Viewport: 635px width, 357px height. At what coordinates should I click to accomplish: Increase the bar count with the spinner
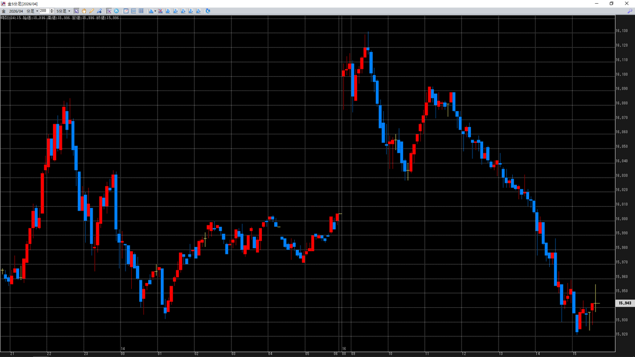click(x=51, y=10)
